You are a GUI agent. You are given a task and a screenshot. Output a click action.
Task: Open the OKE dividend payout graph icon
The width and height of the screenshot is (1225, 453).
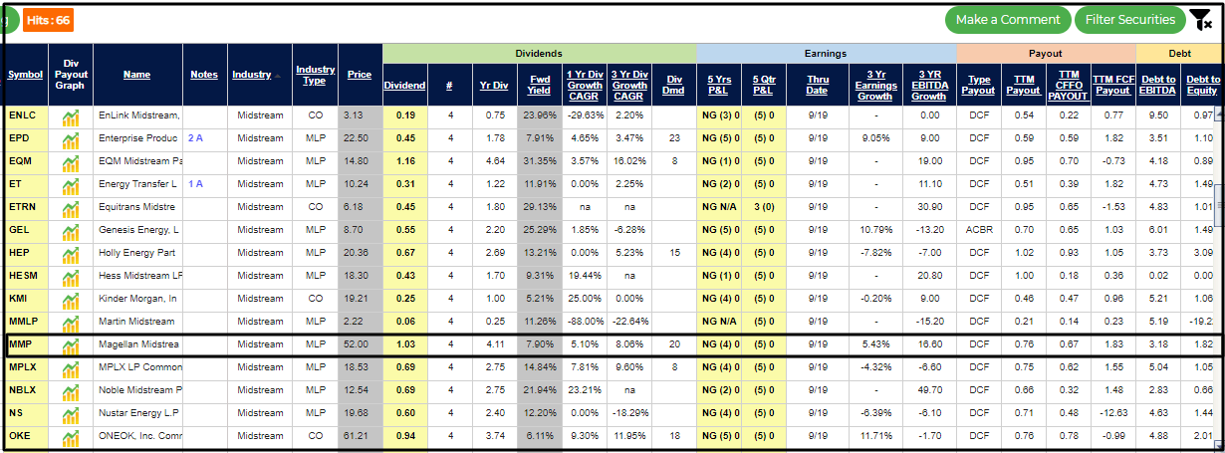(71, 436)
